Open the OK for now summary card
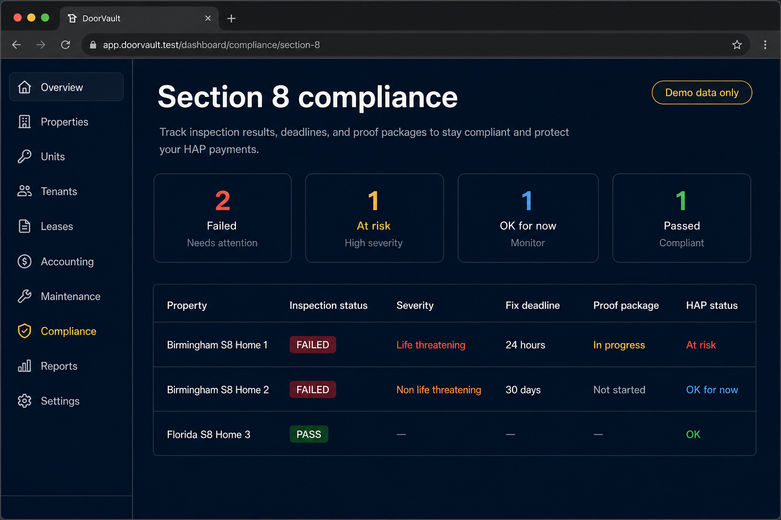 pyautogui.click(x=528, y=218)
